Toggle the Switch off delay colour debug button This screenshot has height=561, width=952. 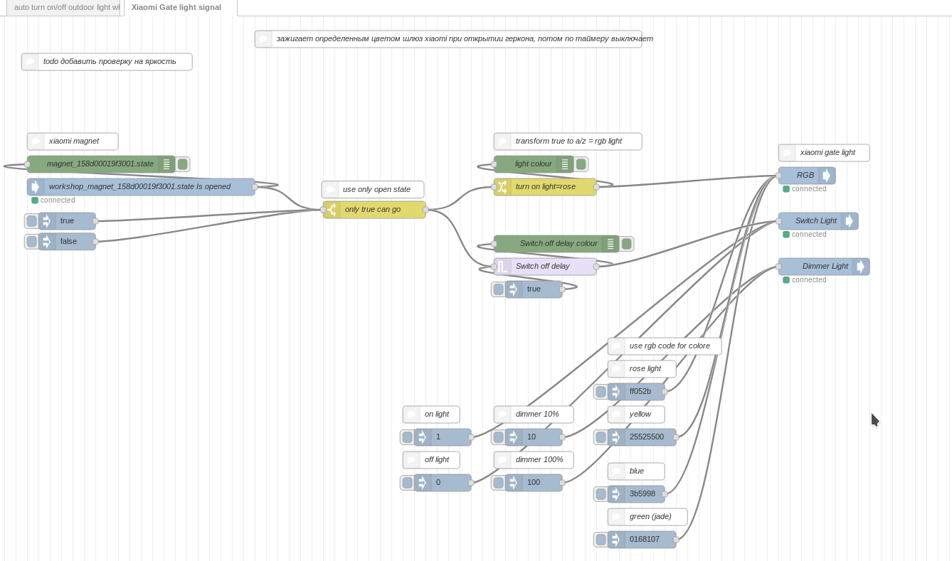click(x=627, y=244)
